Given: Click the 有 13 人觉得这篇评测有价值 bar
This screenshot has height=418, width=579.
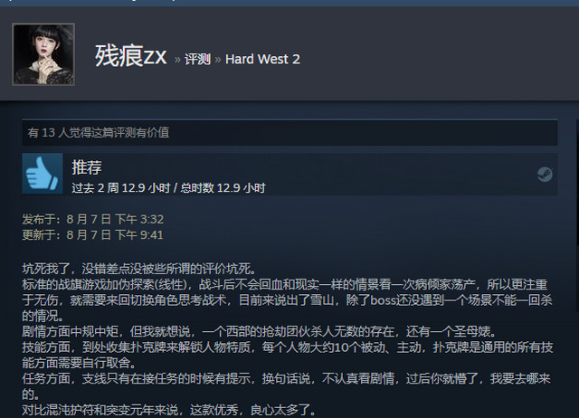Looking at the screenshot, I should tap(289, 133).
